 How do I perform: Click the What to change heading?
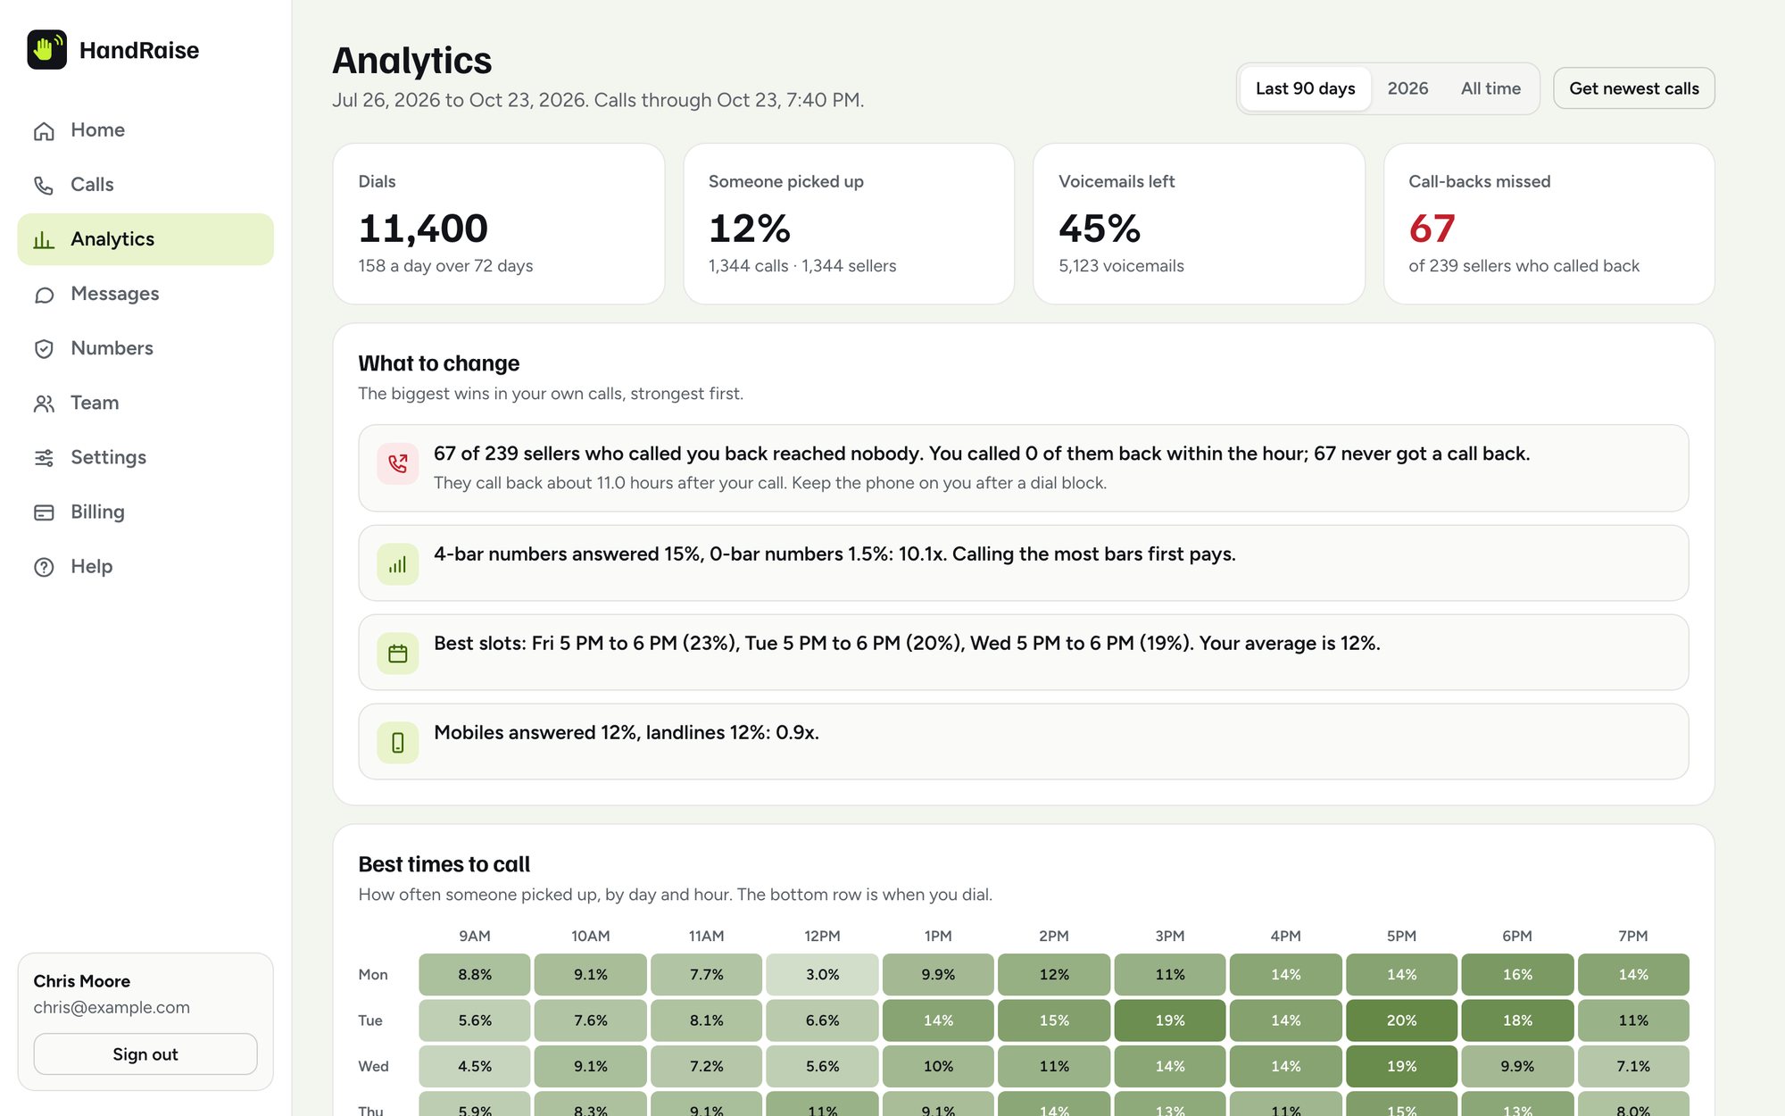pyautogui.click(x=438, y=363)
